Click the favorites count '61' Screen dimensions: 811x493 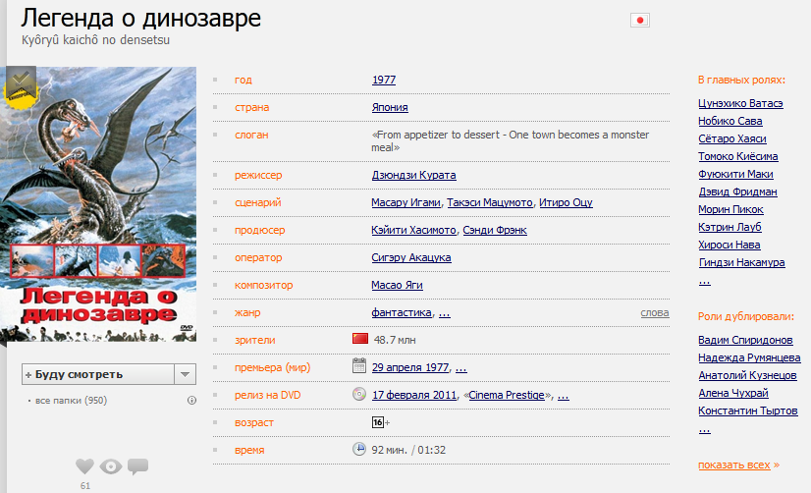[84, 486]
